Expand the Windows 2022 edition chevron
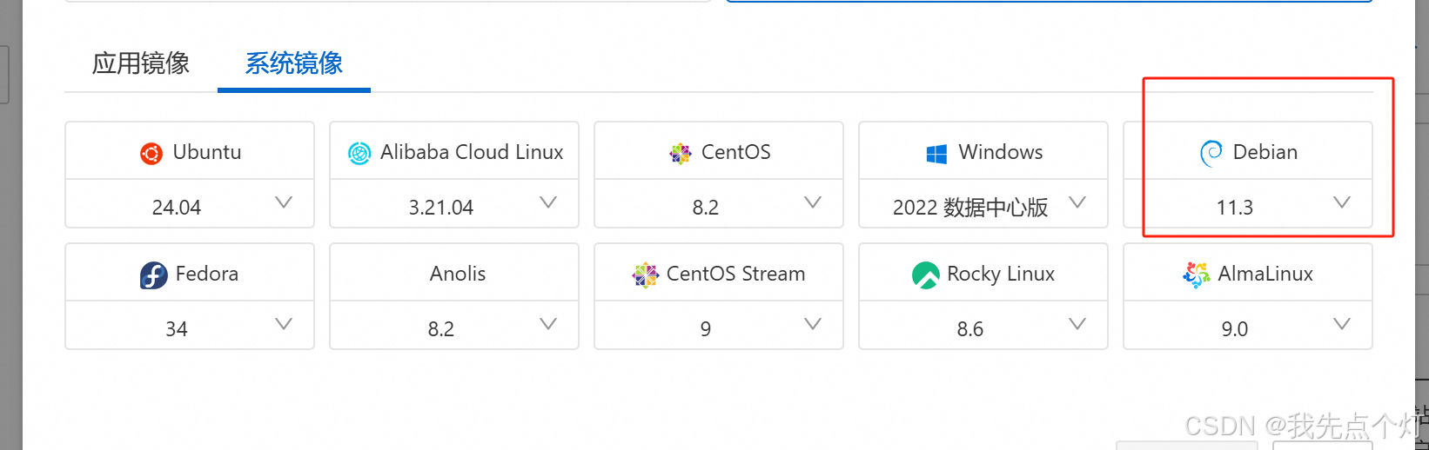 pos(1077,202)
